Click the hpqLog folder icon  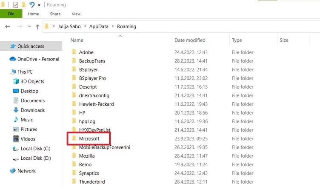pos(74,121)
